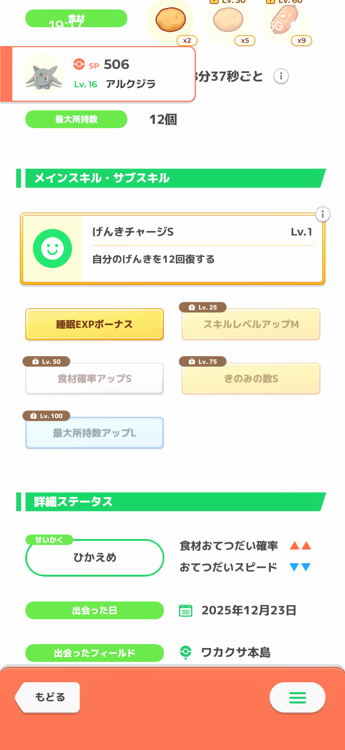
Task: Tap the 最大所持数 label pill
Action: tap(76, 119)
